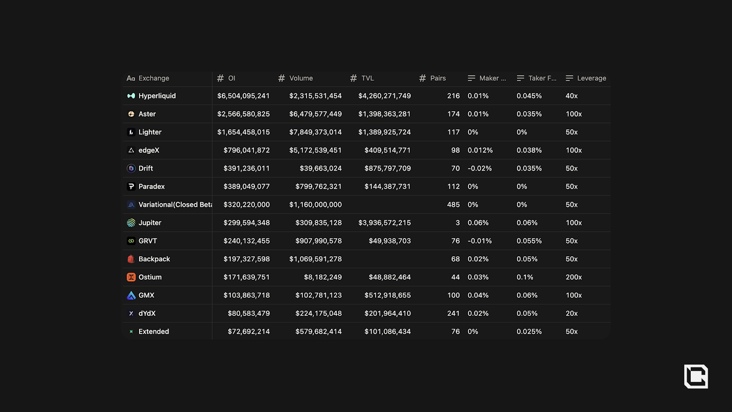Image resolution: width=732 pixels, height=412 pixels.
Task: Click the Jupiter exchange logo icon
Action: 131,223
